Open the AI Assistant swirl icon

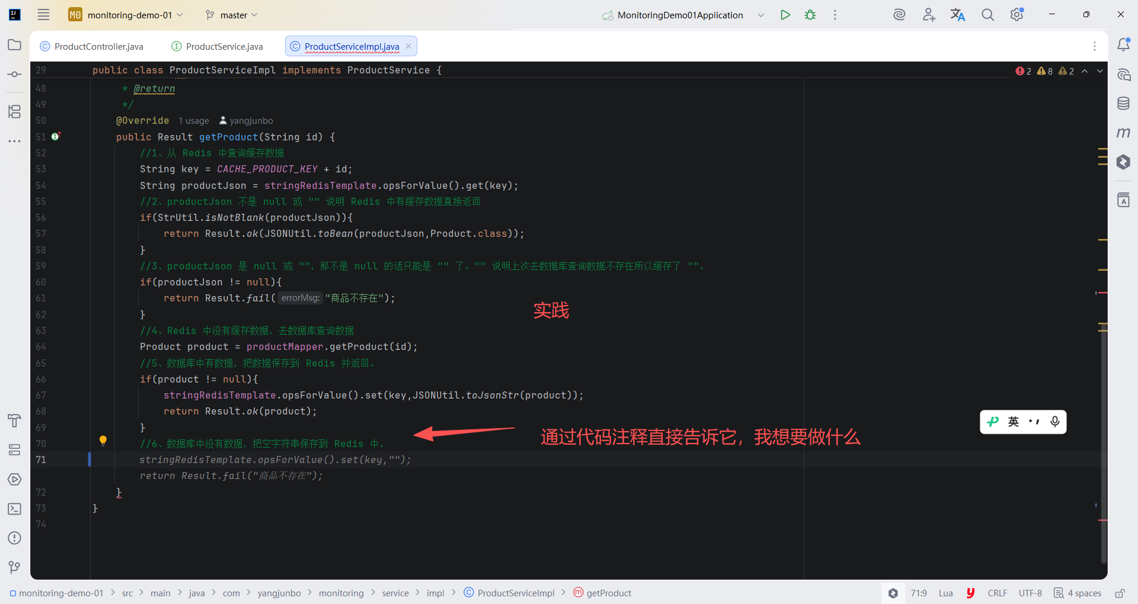point(899,15)
